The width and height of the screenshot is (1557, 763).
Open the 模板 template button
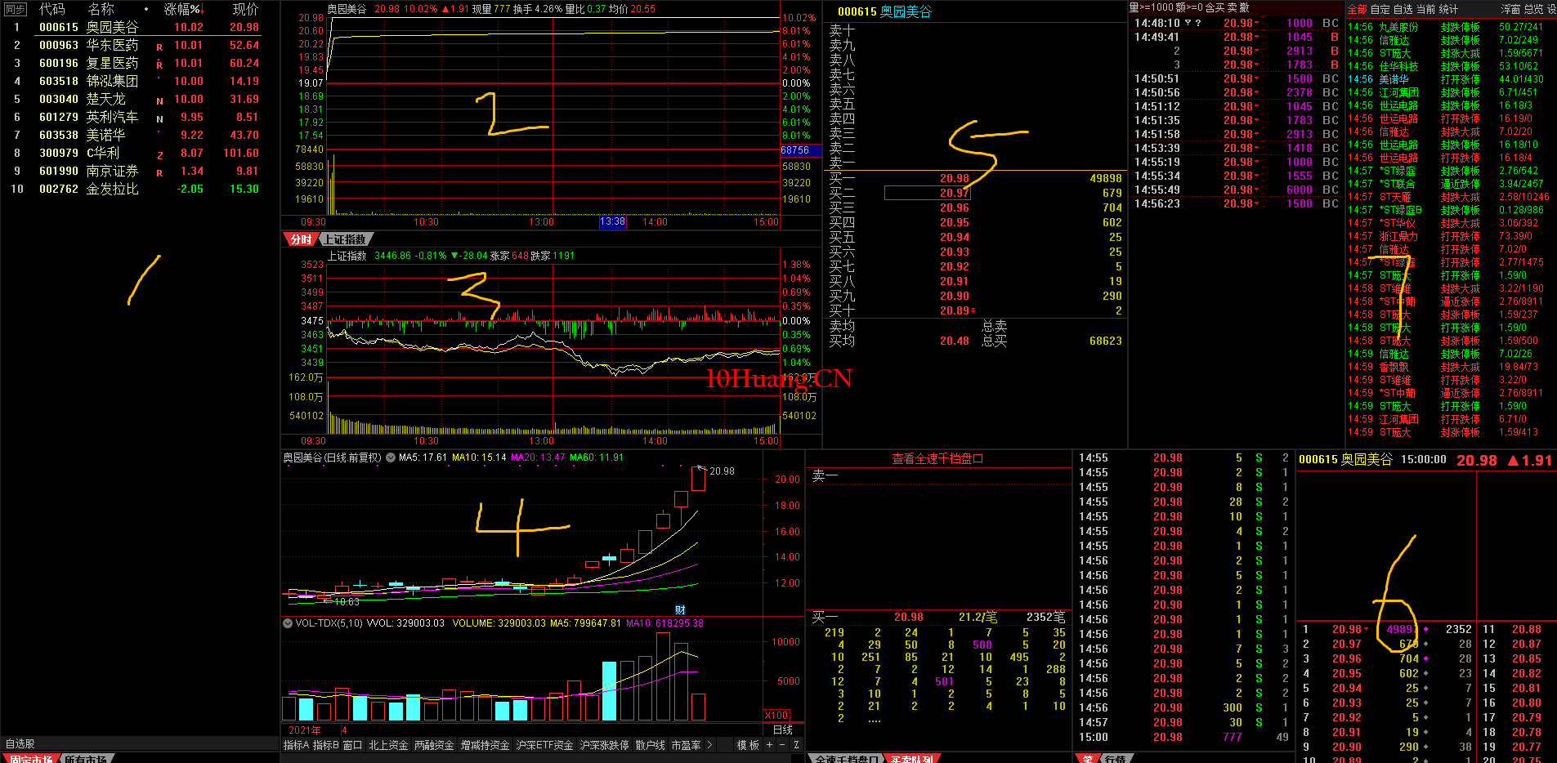click(x=748, y=745)
